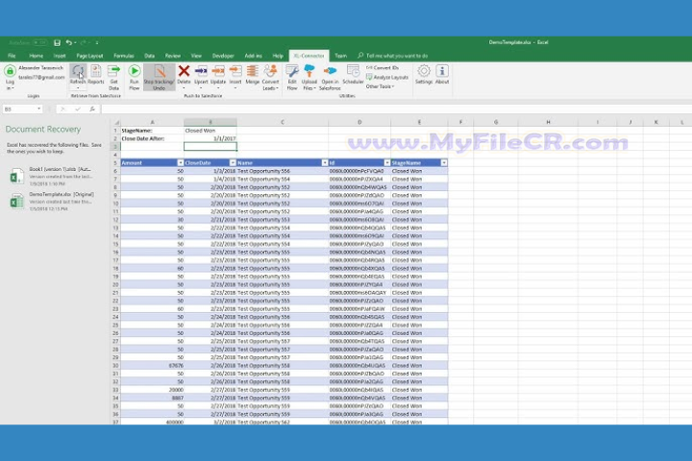Open the Id column filter dropdown

click(x=387, y=162)
